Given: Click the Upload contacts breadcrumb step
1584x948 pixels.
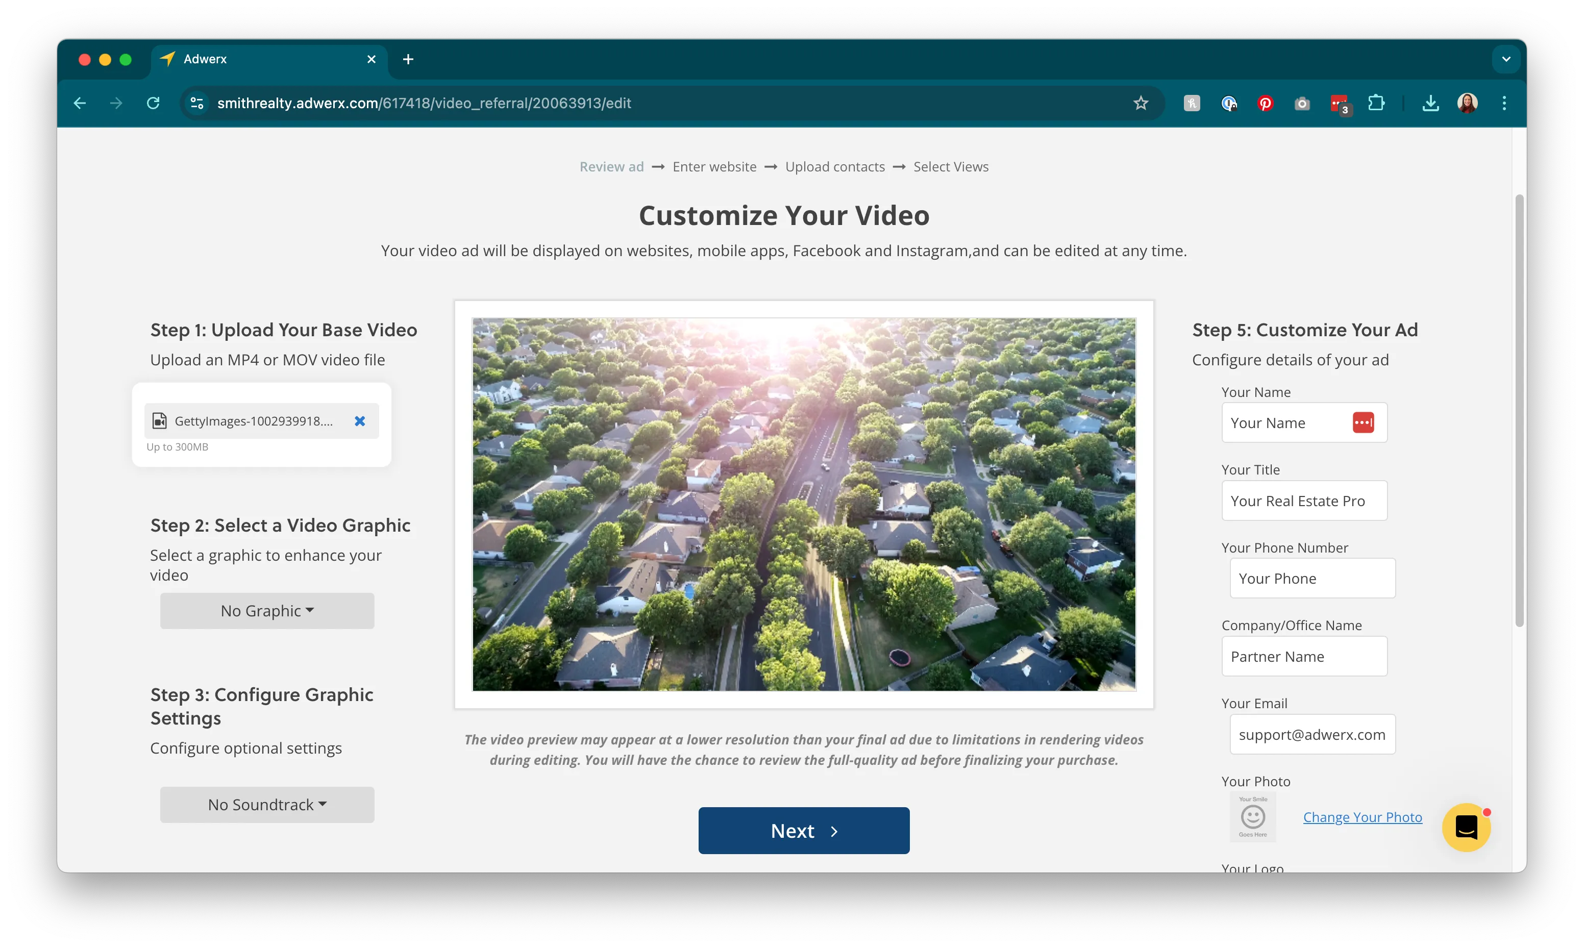Looking at the screenshot, I should [x=835, y=167].
